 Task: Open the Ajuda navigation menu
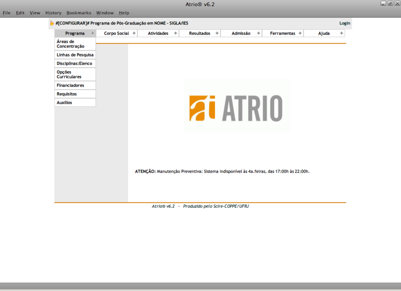coord(324,34)
